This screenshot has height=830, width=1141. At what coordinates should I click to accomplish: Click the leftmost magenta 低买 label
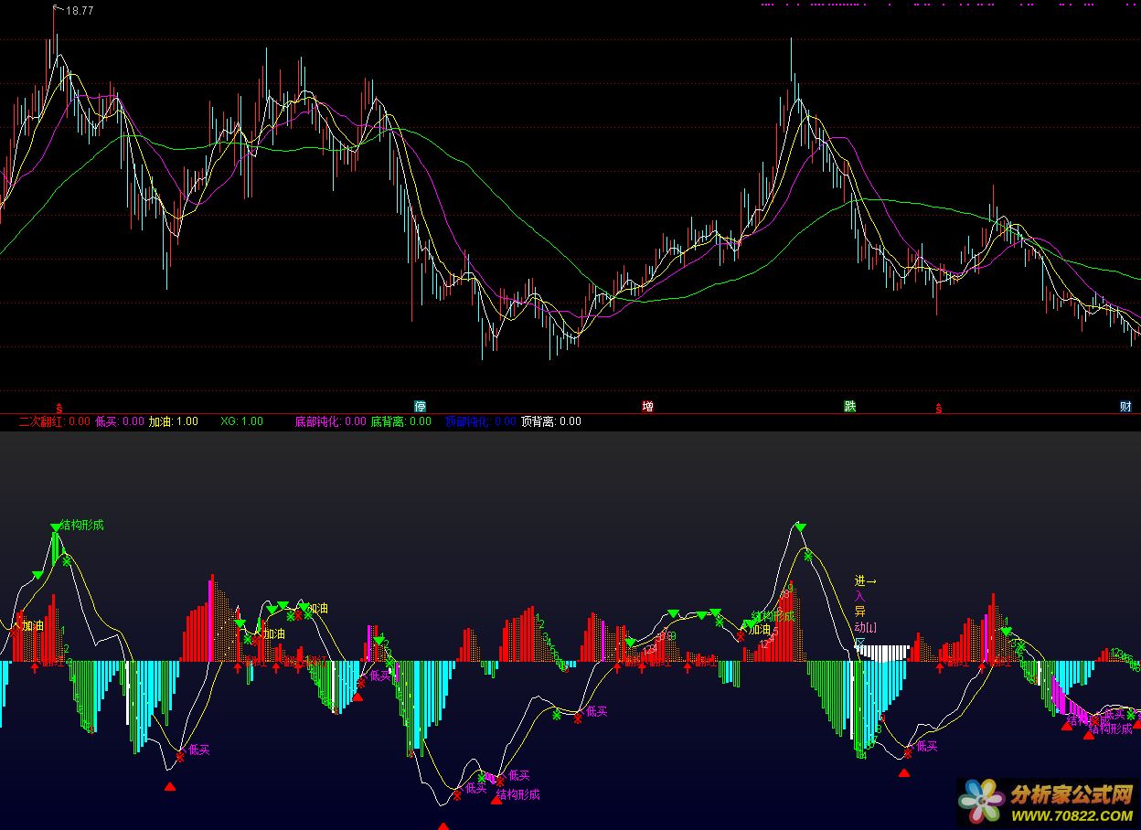coord(199,750)
